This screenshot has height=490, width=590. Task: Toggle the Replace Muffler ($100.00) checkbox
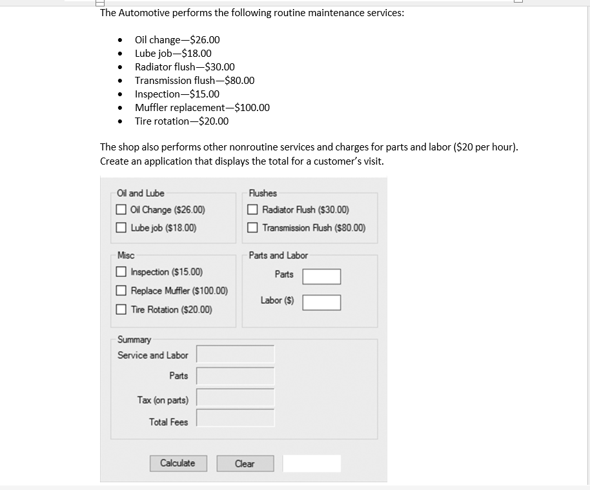pos(121,290)
